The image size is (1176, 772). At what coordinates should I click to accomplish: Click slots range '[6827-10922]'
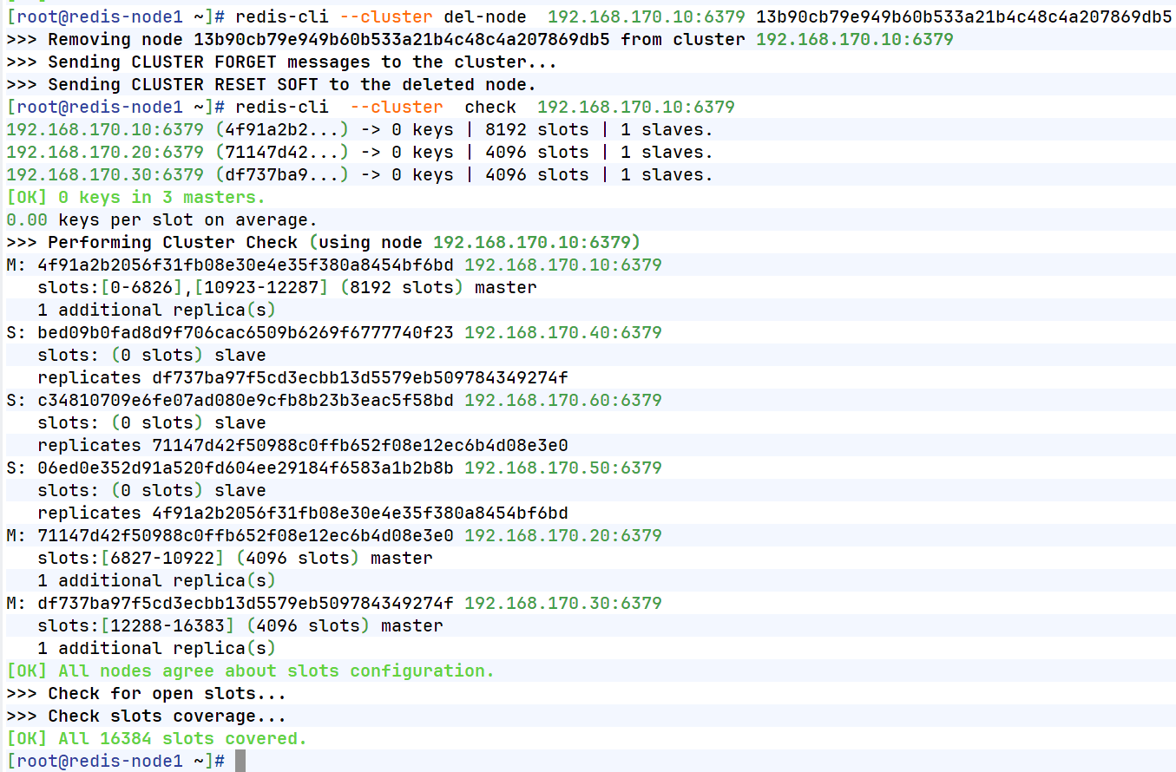click(162, 558)
